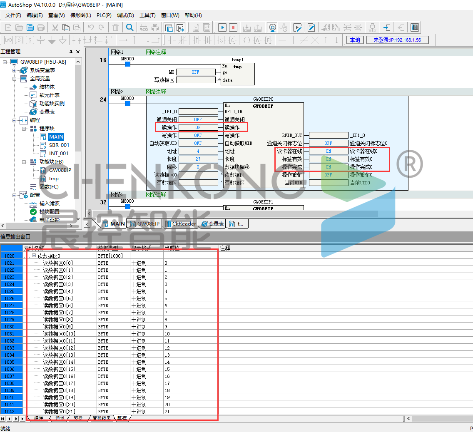Screen dimensions: 473x432
Task: Click the project tree scroll-up arrow
Action: pyautogui.click(x=78, y=62)
